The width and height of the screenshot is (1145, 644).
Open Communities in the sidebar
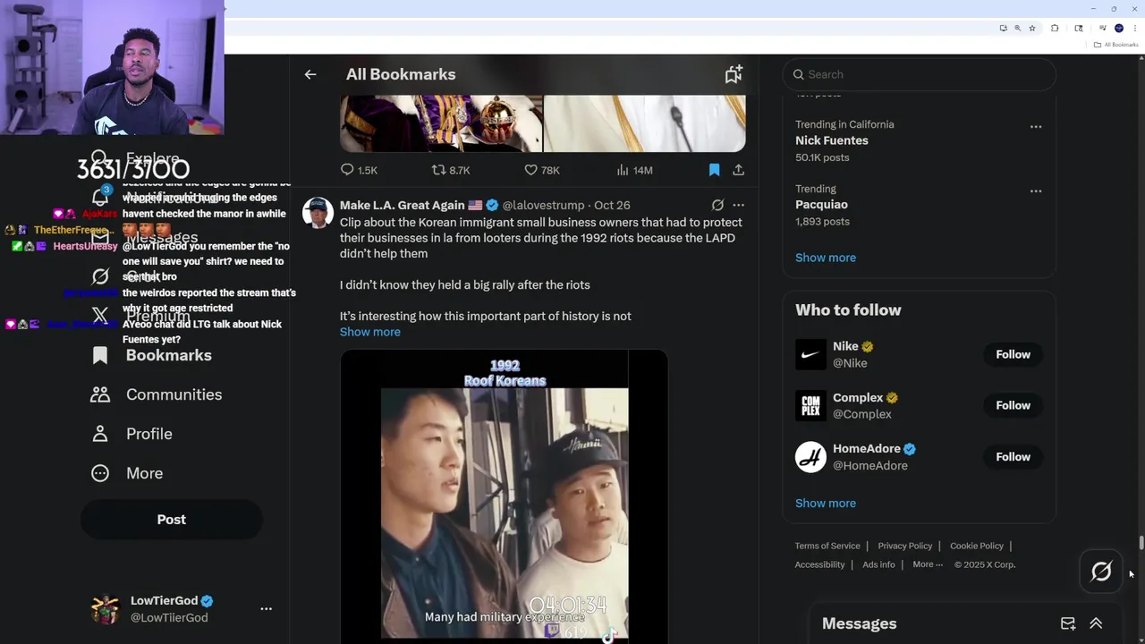pyautogui.click(x=173, y=394)
